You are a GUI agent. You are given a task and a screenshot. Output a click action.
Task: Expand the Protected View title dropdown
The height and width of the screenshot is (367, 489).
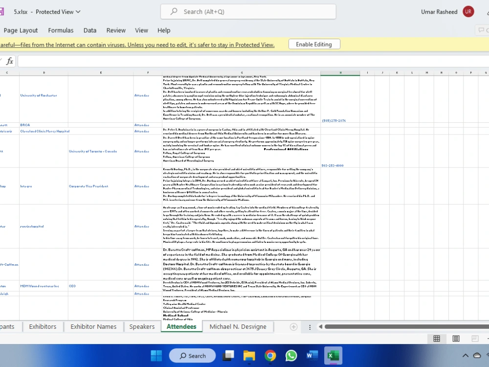coord(78,12)
